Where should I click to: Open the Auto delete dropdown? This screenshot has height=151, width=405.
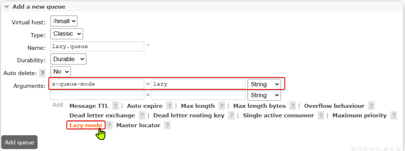coord(61,72)
